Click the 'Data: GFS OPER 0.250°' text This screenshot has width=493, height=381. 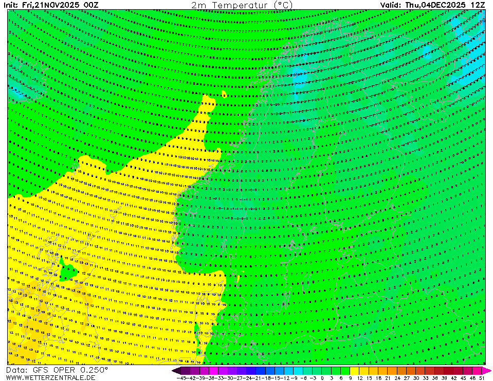(57, 370)
